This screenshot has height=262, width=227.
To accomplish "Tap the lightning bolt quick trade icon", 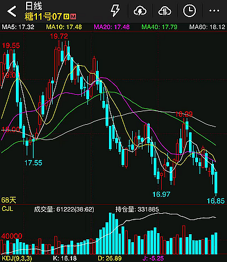I will [115, 11].
